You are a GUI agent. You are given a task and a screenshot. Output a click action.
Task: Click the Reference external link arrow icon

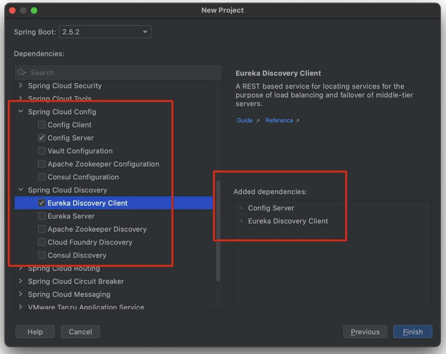[298, 121]
